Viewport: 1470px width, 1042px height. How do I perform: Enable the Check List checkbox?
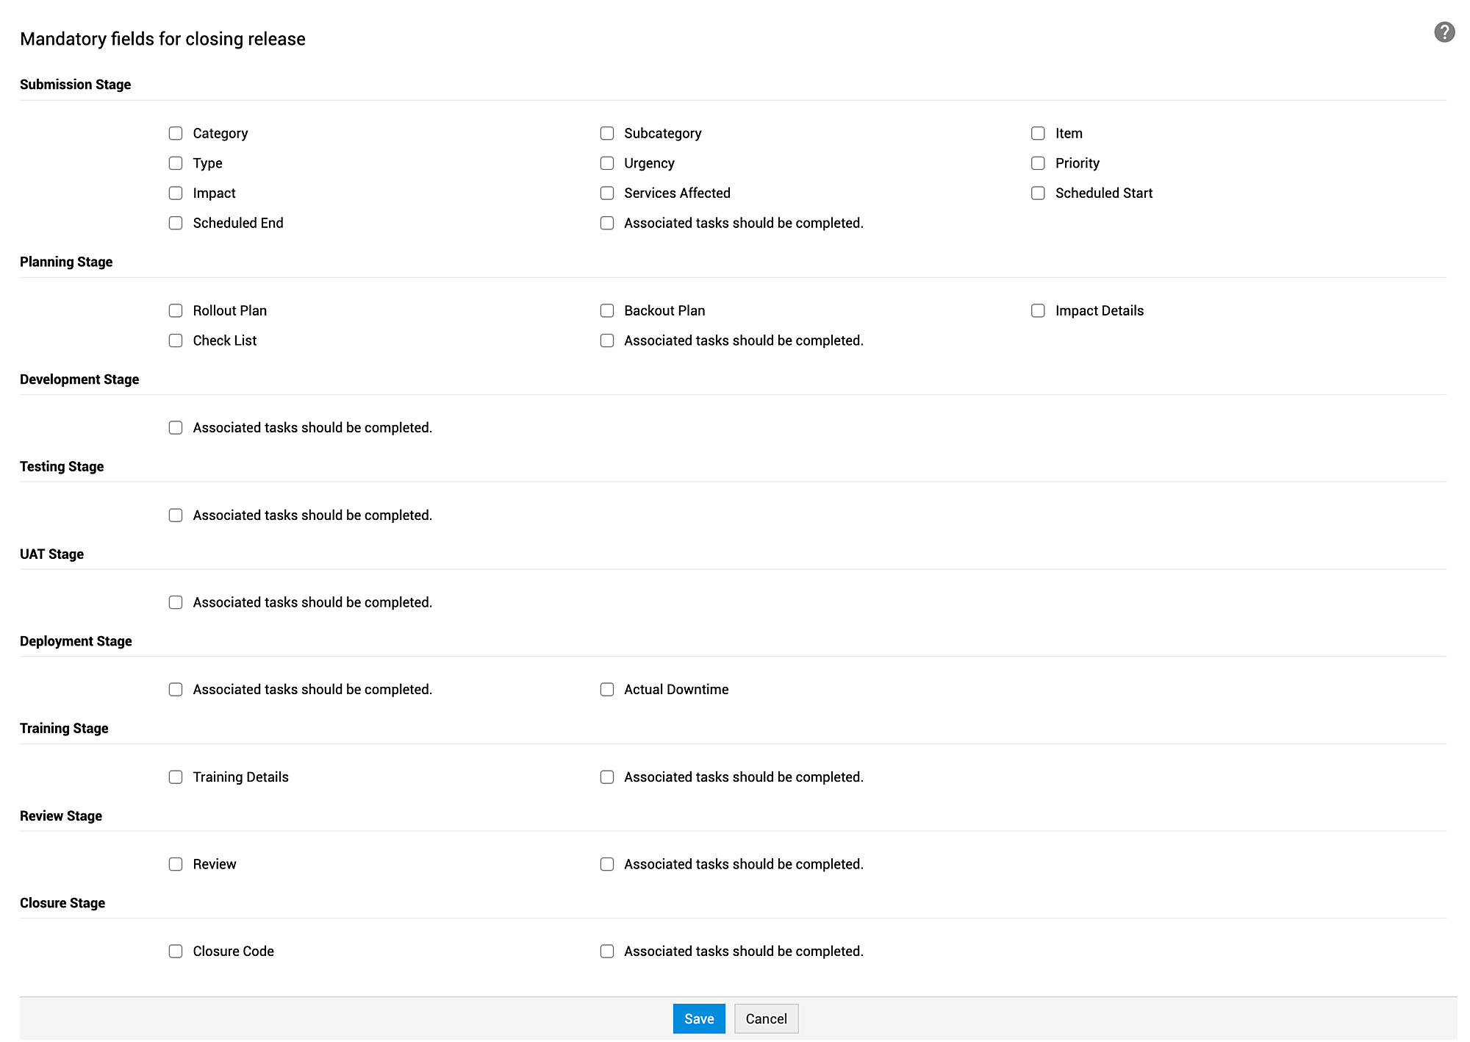tap(176, 340)
